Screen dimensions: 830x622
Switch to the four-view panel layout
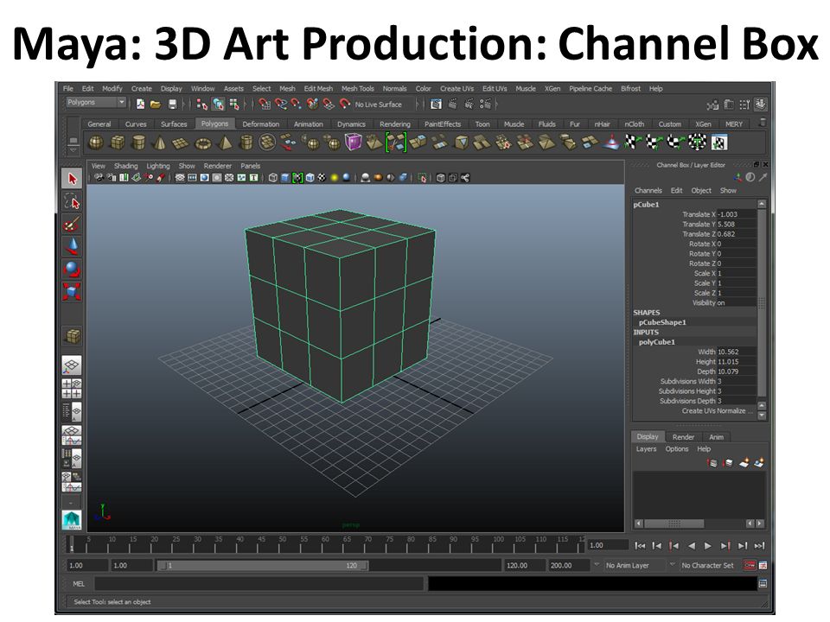[x=72, y=388]
